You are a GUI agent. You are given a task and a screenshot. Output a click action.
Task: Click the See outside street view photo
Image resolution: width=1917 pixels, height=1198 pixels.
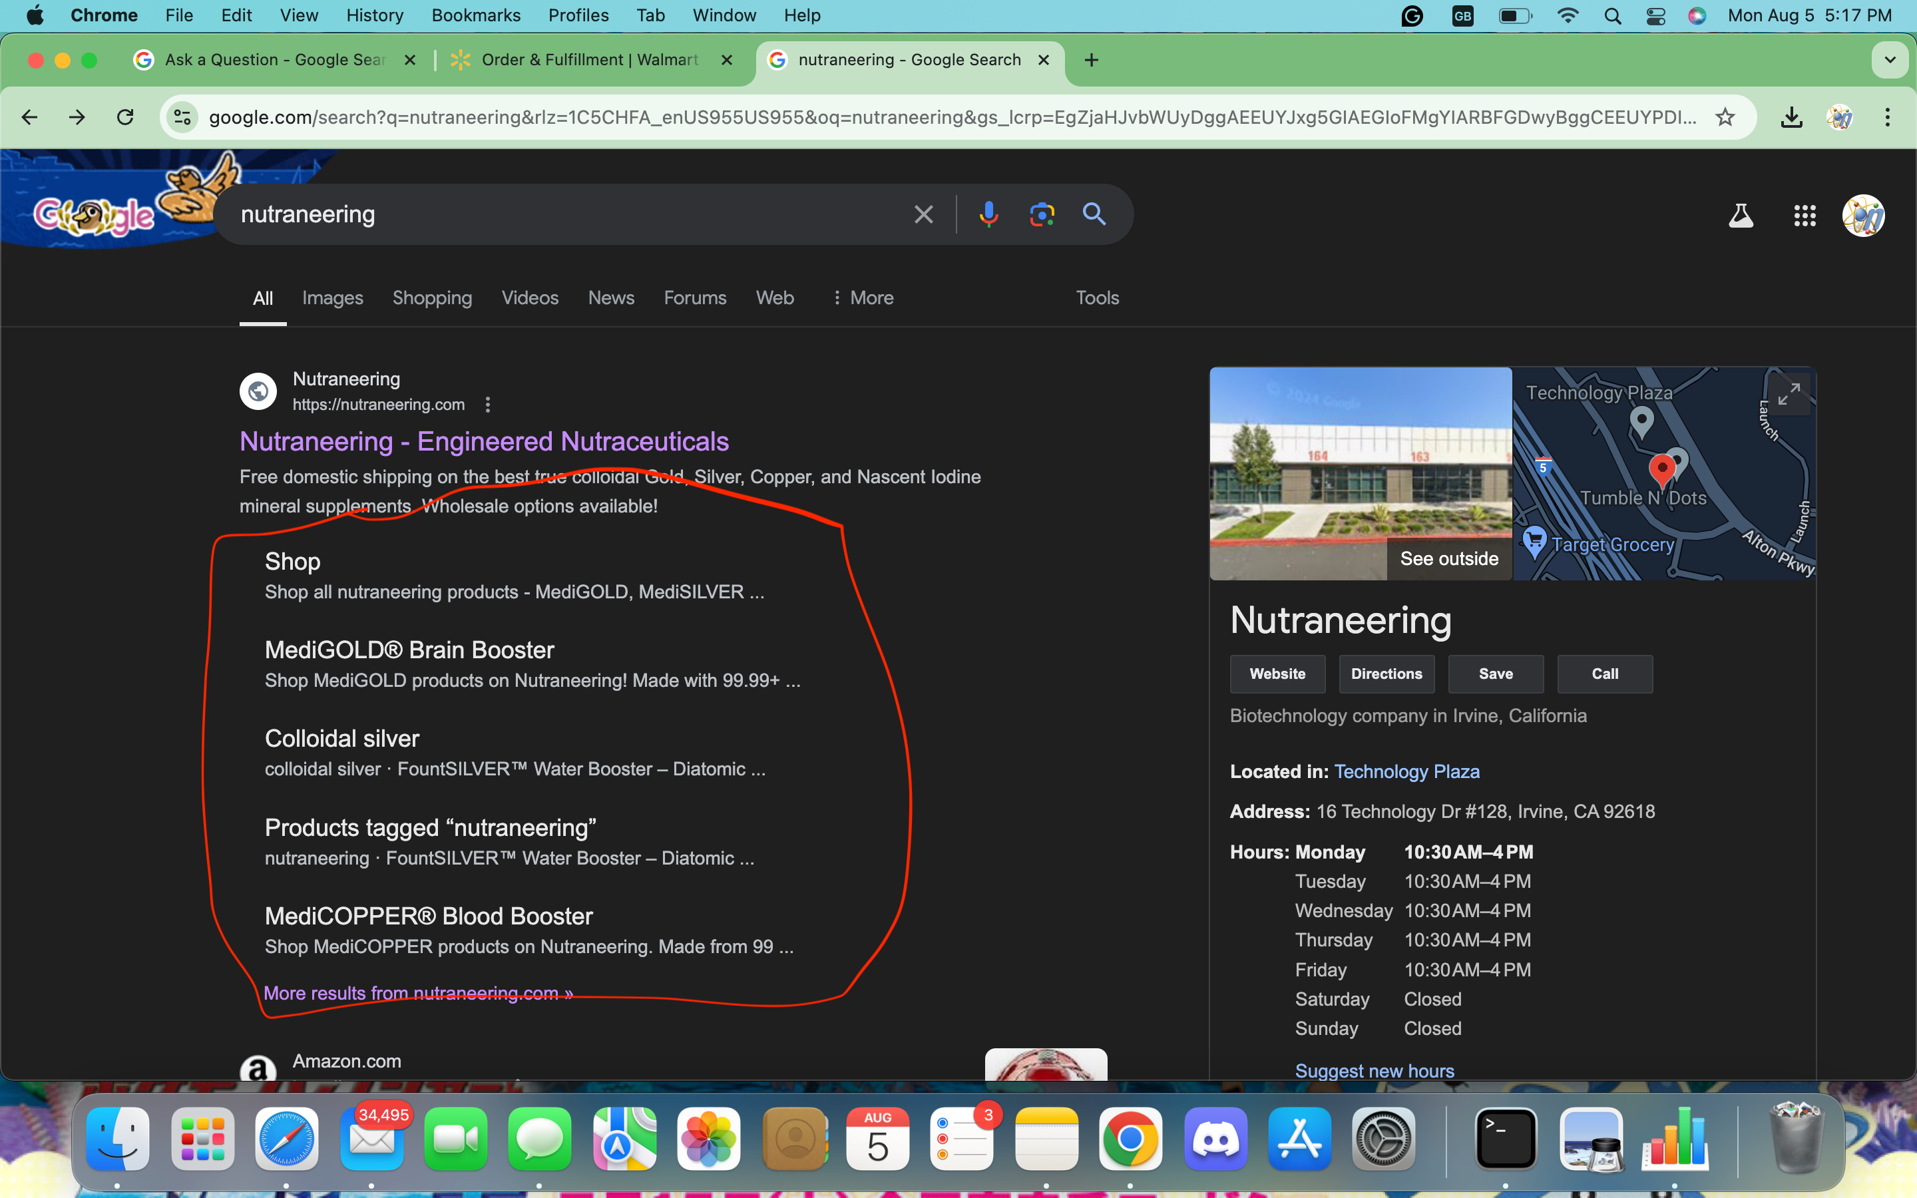pos(1361,474)
